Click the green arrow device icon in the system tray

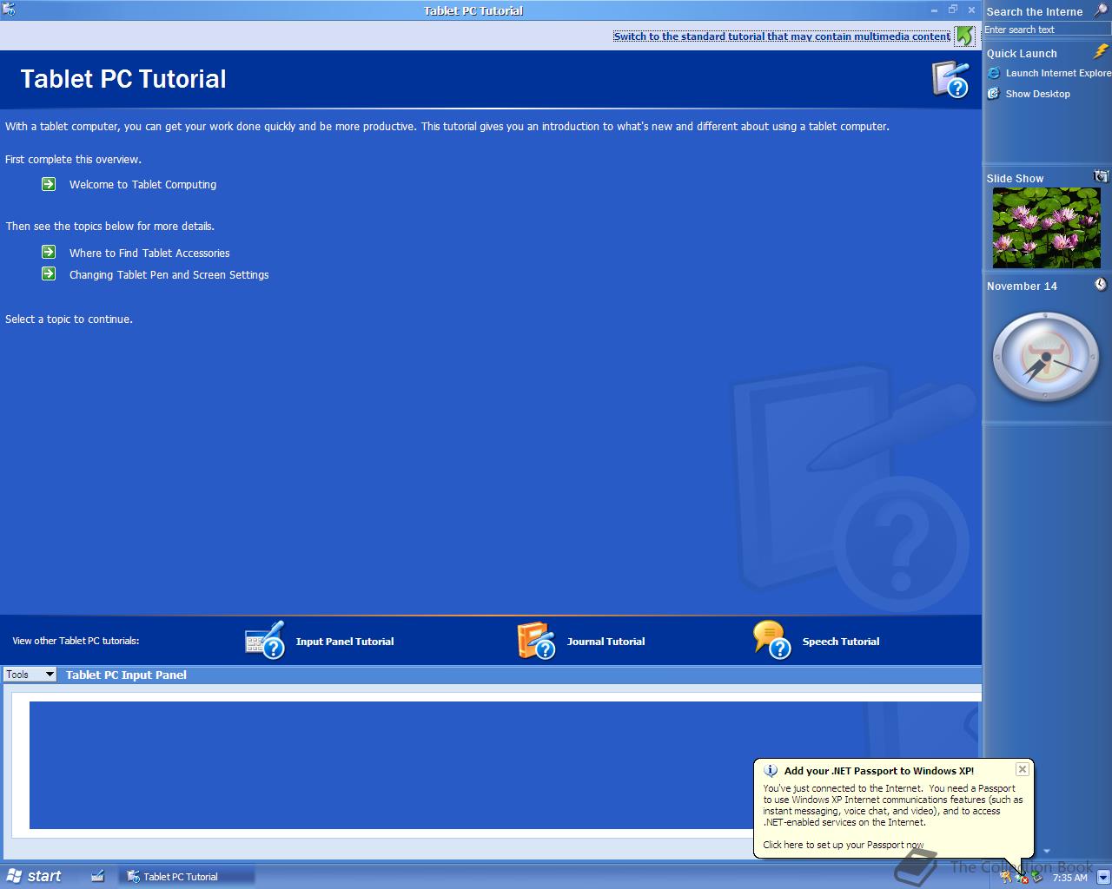pyautogui.click(x=1036, y=877)
